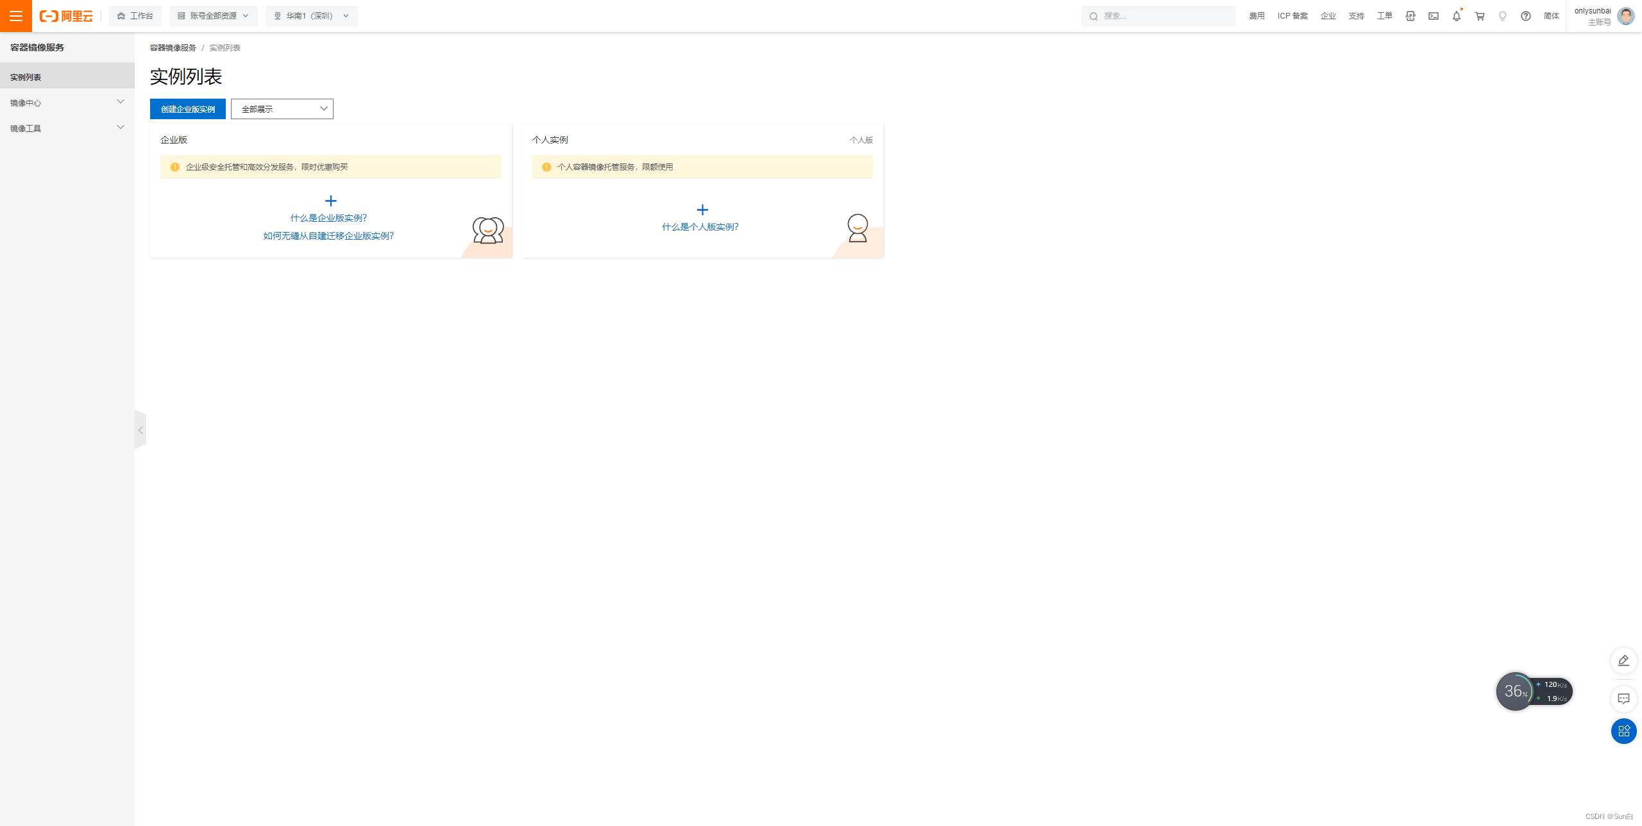
Task: Click the lightbulb suggestions icon
Action: (1503, 16)
